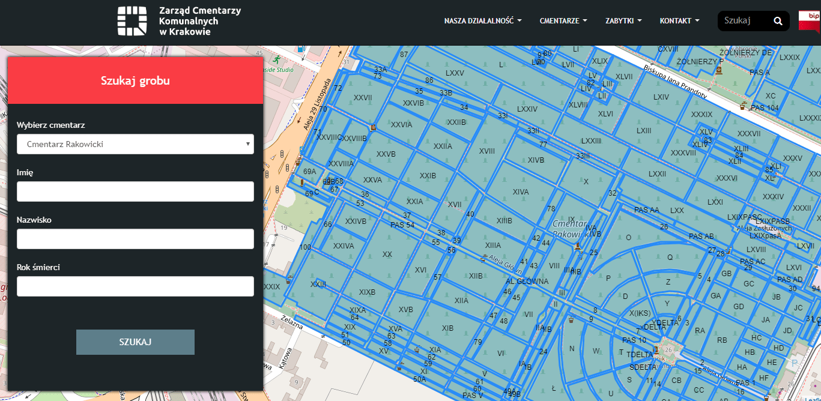The width and height of the screenshot is (821, 401).
Task: Open the BIP flag icon link
Action: (809, 21)
